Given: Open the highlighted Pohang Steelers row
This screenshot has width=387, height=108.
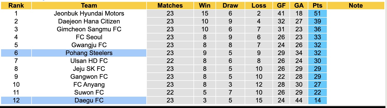Looking at the screenshot, I should click(x=89, y=53).
